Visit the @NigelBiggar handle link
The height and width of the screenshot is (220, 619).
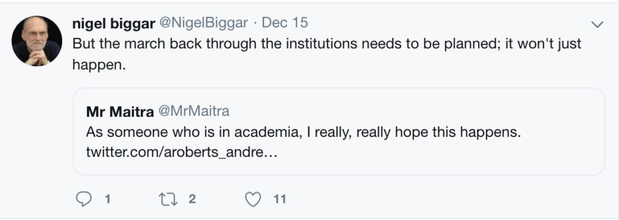[203, 23]
